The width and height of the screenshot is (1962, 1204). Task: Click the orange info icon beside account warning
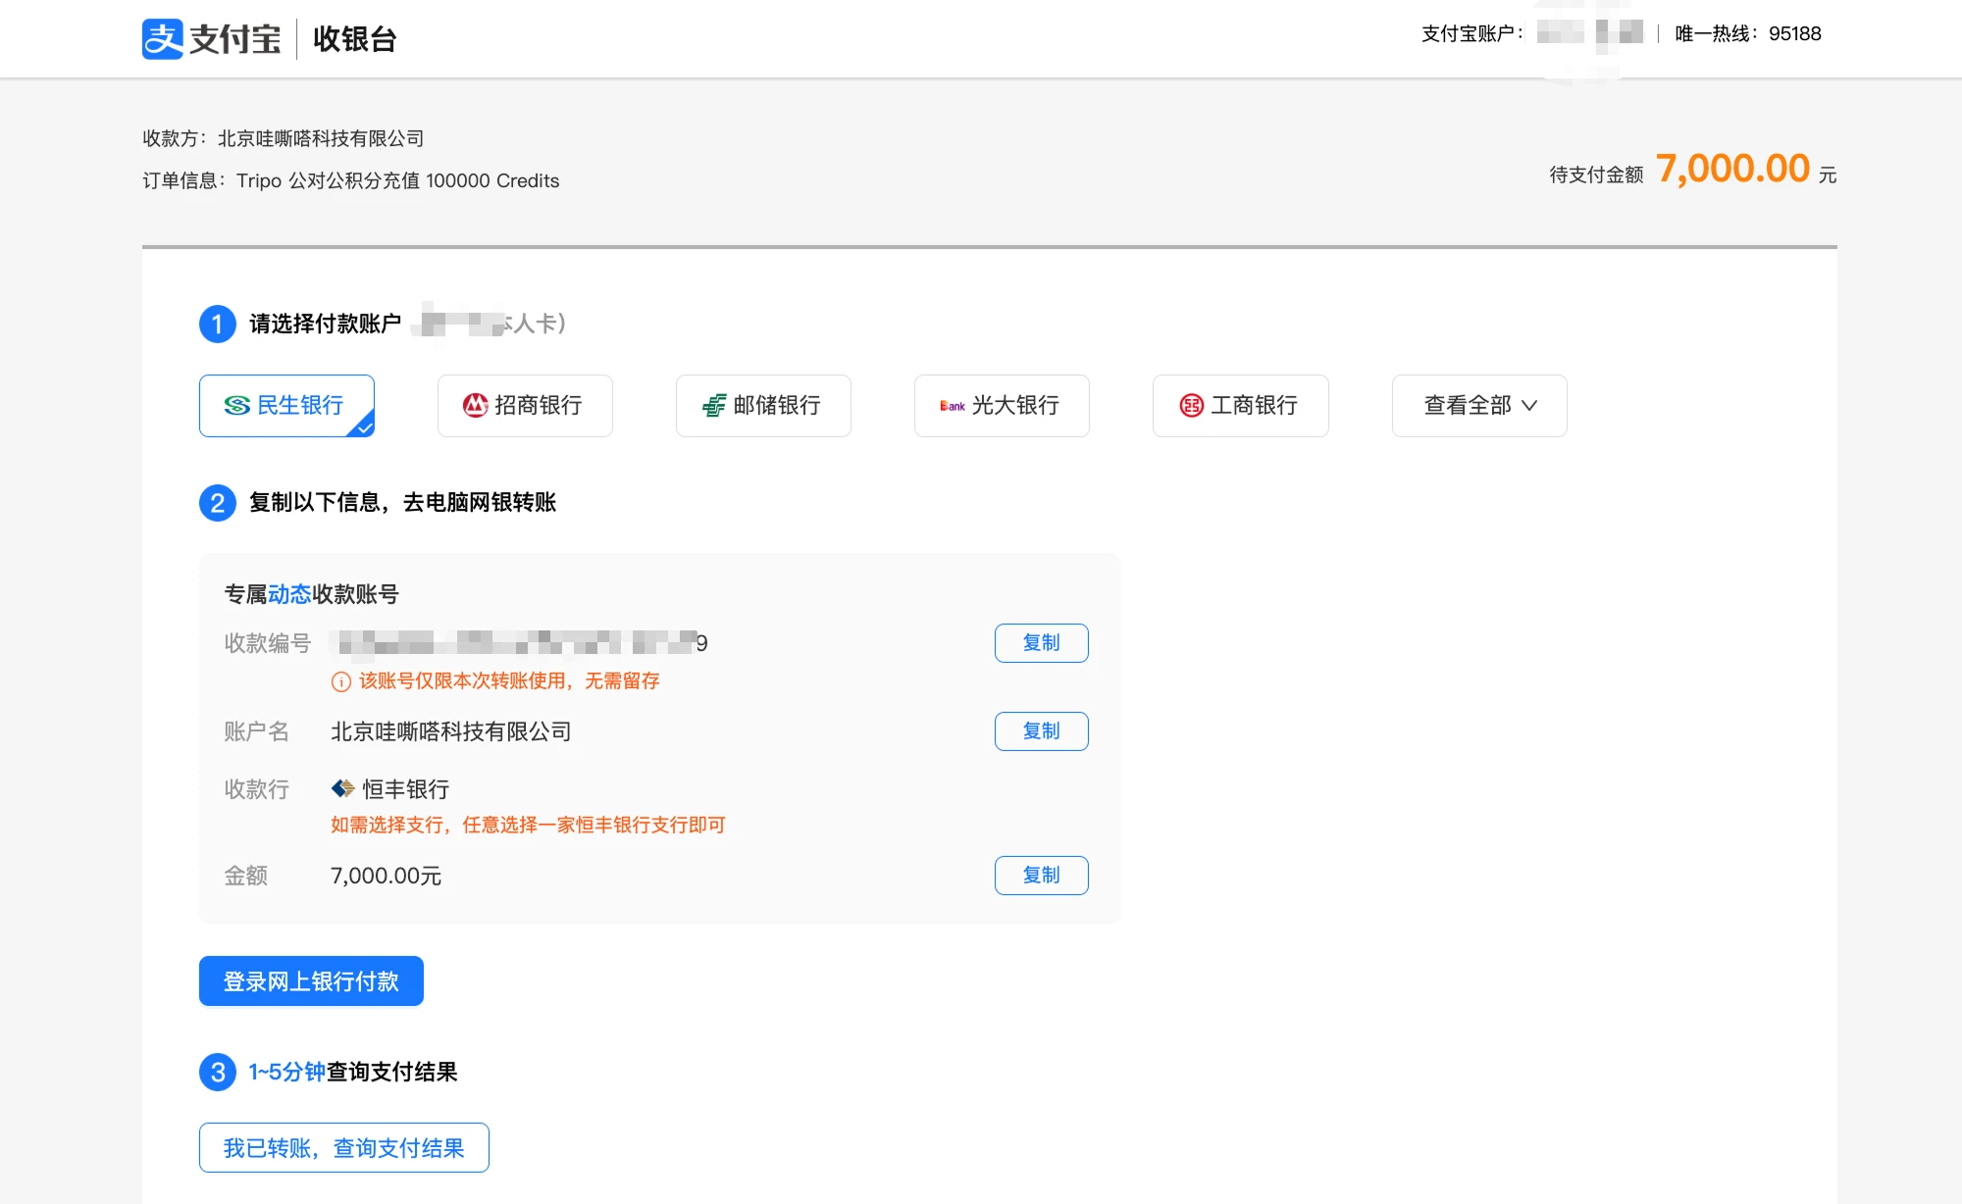click(x=341, y=681)
